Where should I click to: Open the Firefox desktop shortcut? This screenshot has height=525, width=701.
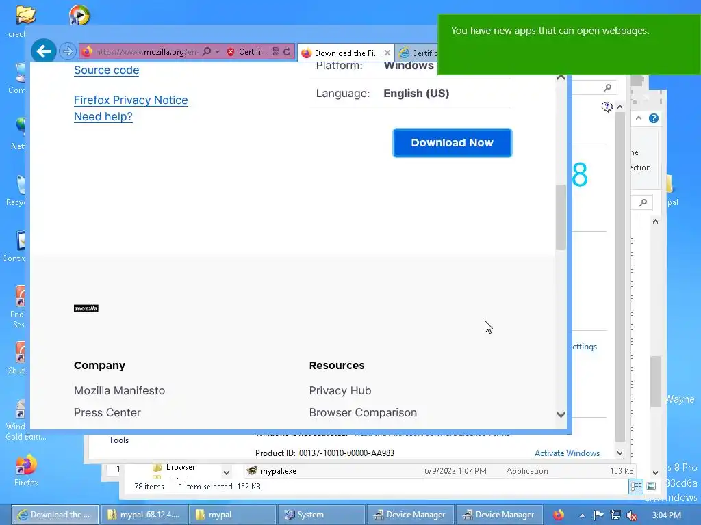click(x=27, y=470)
